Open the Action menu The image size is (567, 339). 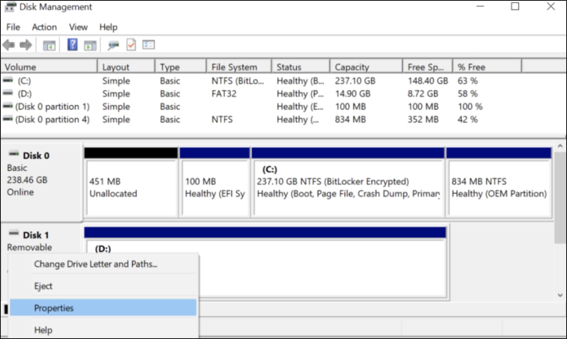44,27
